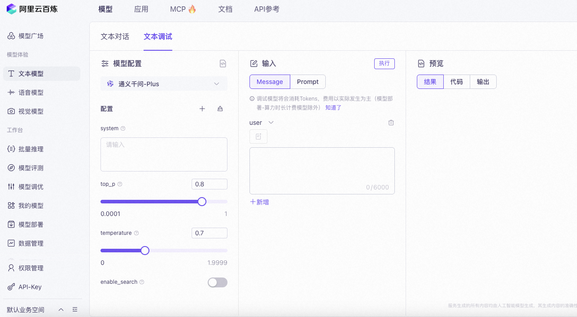The width and height of the screenshot is (577, 317).
Task: Click the code icon beside 模型配置
Action: pyautogui.click(x=223, y=64)
